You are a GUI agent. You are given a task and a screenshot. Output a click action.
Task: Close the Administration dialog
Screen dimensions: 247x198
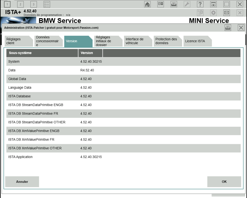click(241, 28)
